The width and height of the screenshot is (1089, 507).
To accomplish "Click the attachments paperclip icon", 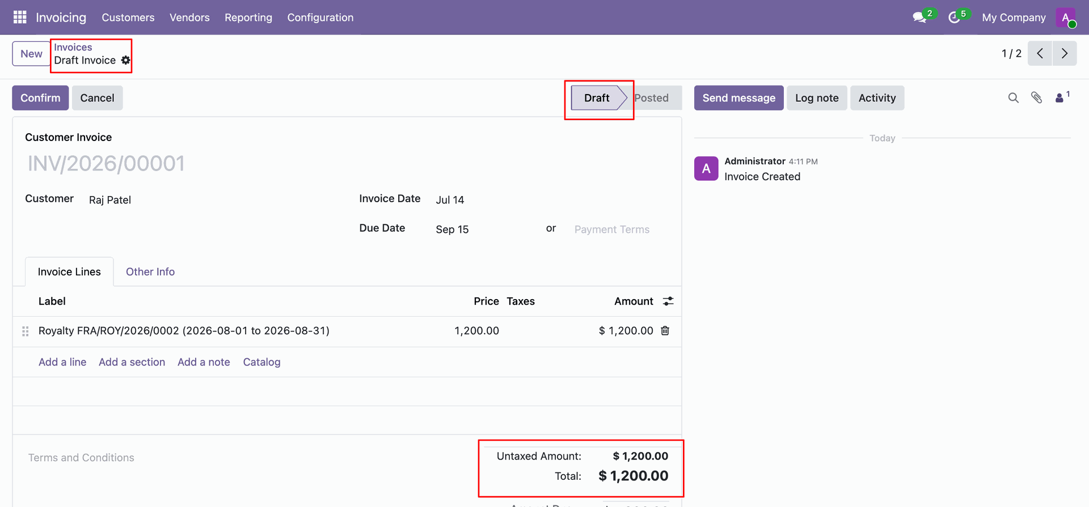I will point(1037,98).
